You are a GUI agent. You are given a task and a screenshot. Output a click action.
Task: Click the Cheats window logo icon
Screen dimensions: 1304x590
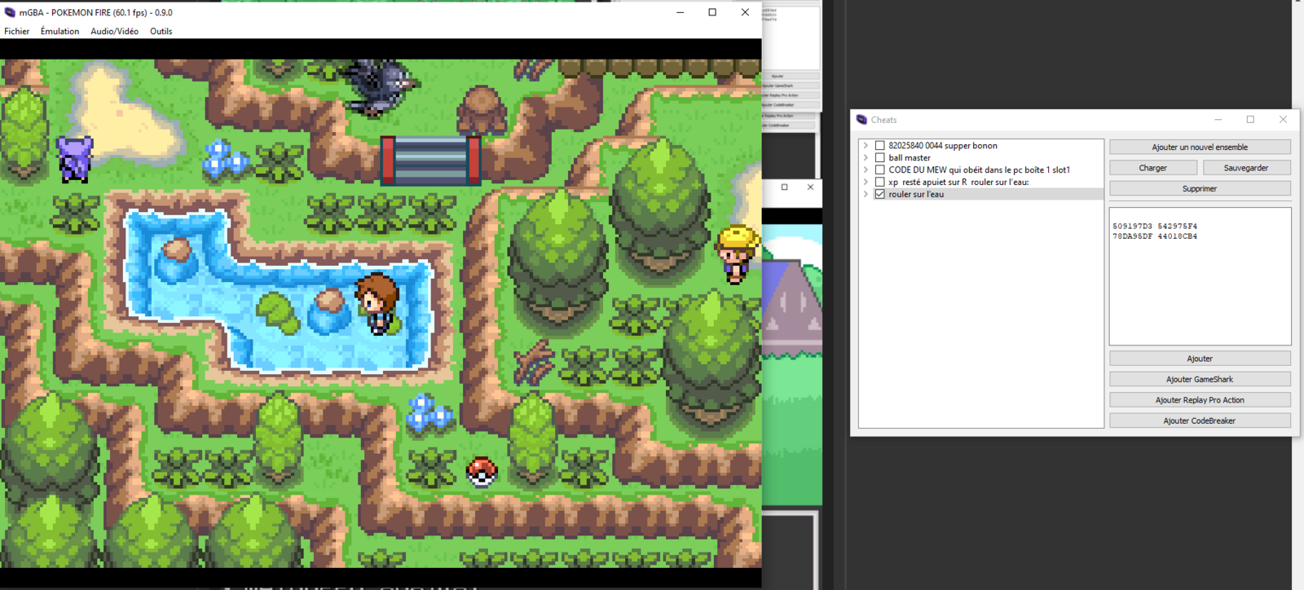[x=861, y=120]
